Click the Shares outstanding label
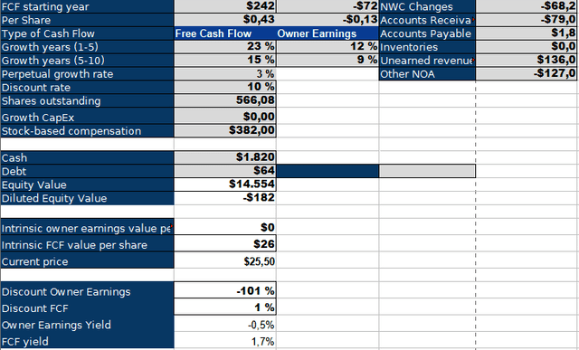This screenshot has width=579, height=350. (87, 100)
